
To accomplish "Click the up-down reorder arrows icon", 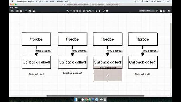I will [x=34, y=11].
